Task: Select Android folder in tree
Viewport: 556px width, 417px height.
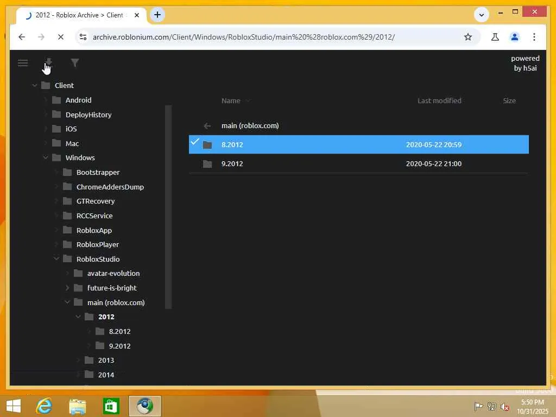Action: point(78,100)
